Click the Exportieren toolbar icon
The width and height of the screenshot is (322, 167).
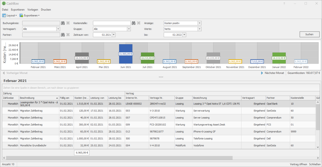click(x=21, y=15)
